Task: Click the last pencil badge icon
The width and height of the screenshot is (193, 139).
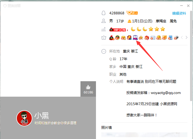Action: click(176, 38)
